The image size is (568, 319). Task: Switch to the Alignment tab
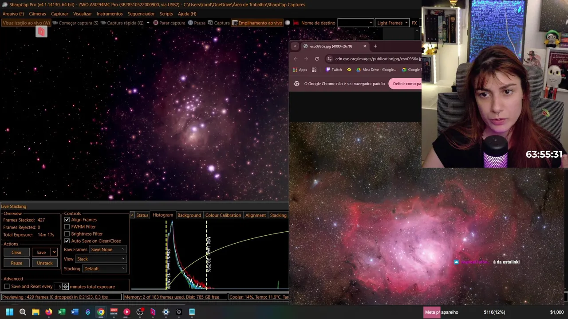256,215
